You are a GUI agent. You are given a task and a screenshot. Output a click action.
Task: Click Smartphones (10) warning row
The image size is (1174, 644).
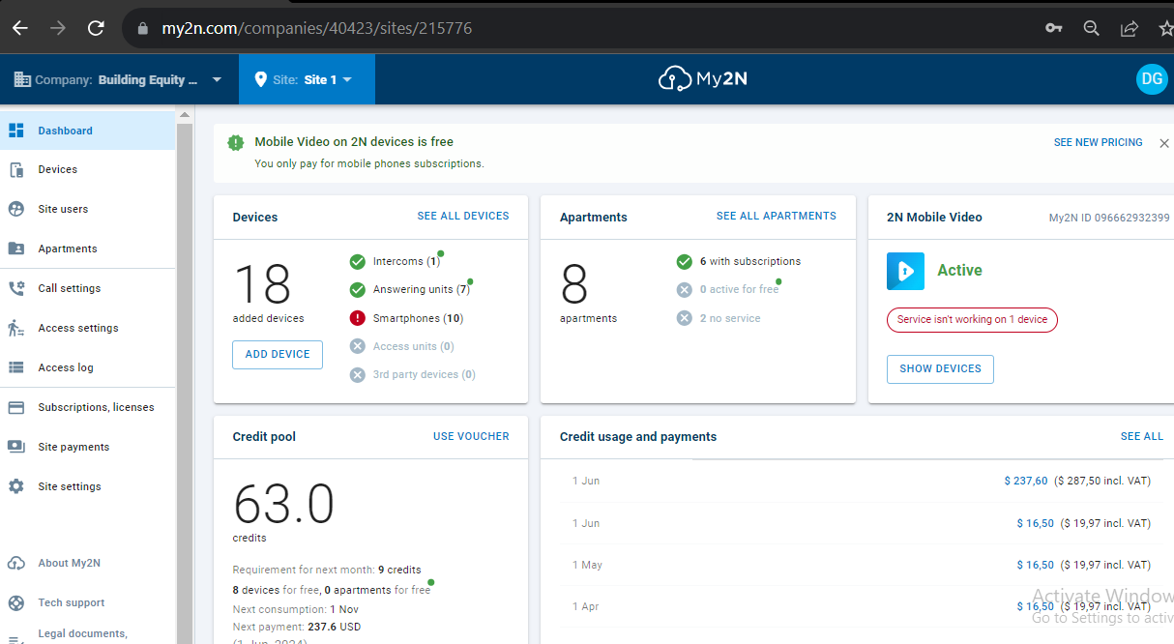406,318
